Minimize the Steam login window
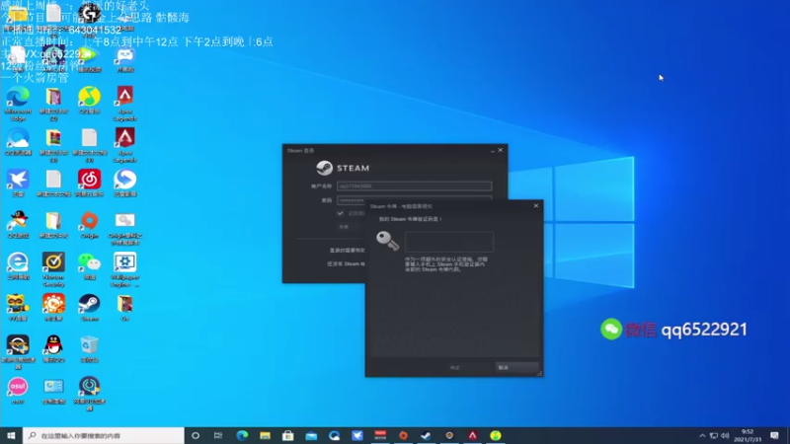The width and height of the screenshot is (790, 444). click(492, 151)
